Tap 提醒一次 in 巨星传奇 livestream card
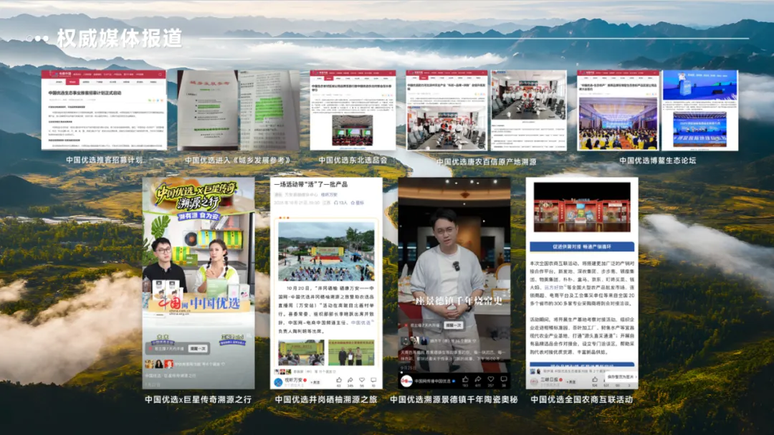This screenshot has width=774, height=435. coord(198,348)
